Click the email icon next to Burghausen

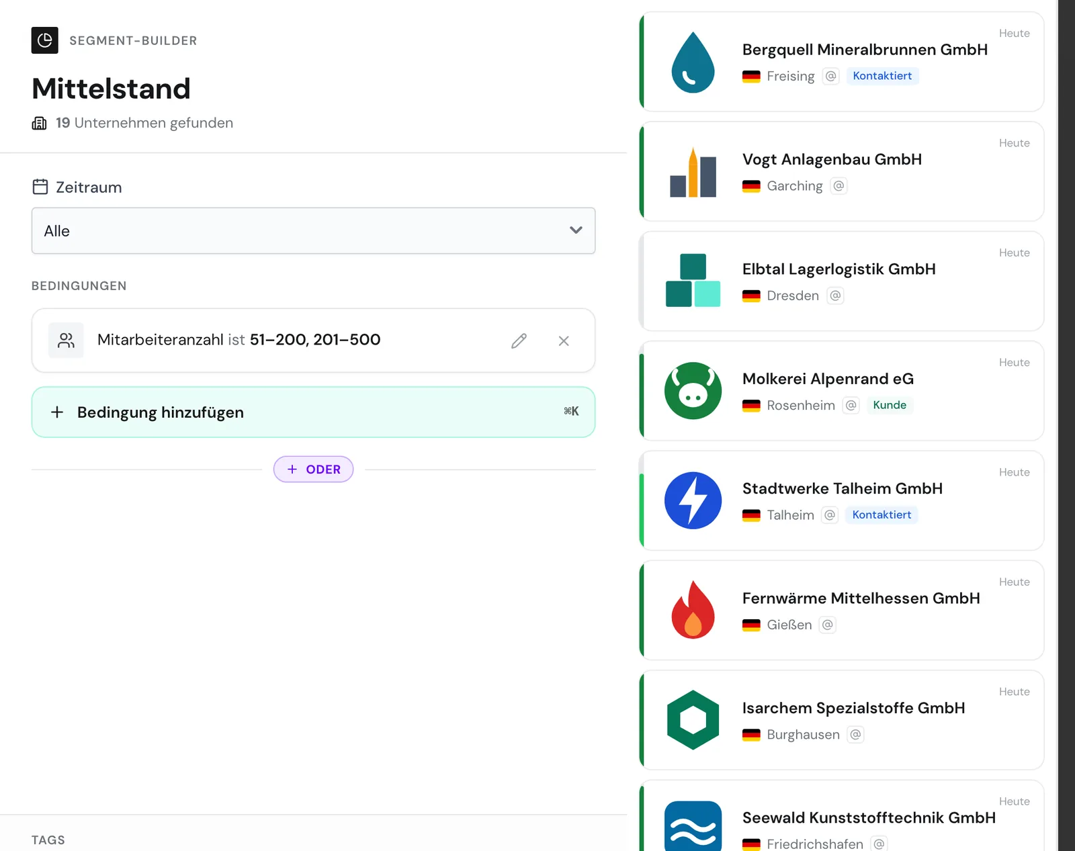pyautogui.click(x=855, y=734)
